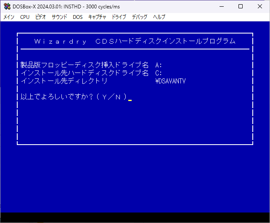
Task: Click the DOSBox-X application icon in title bar
Action: (7, 7)
